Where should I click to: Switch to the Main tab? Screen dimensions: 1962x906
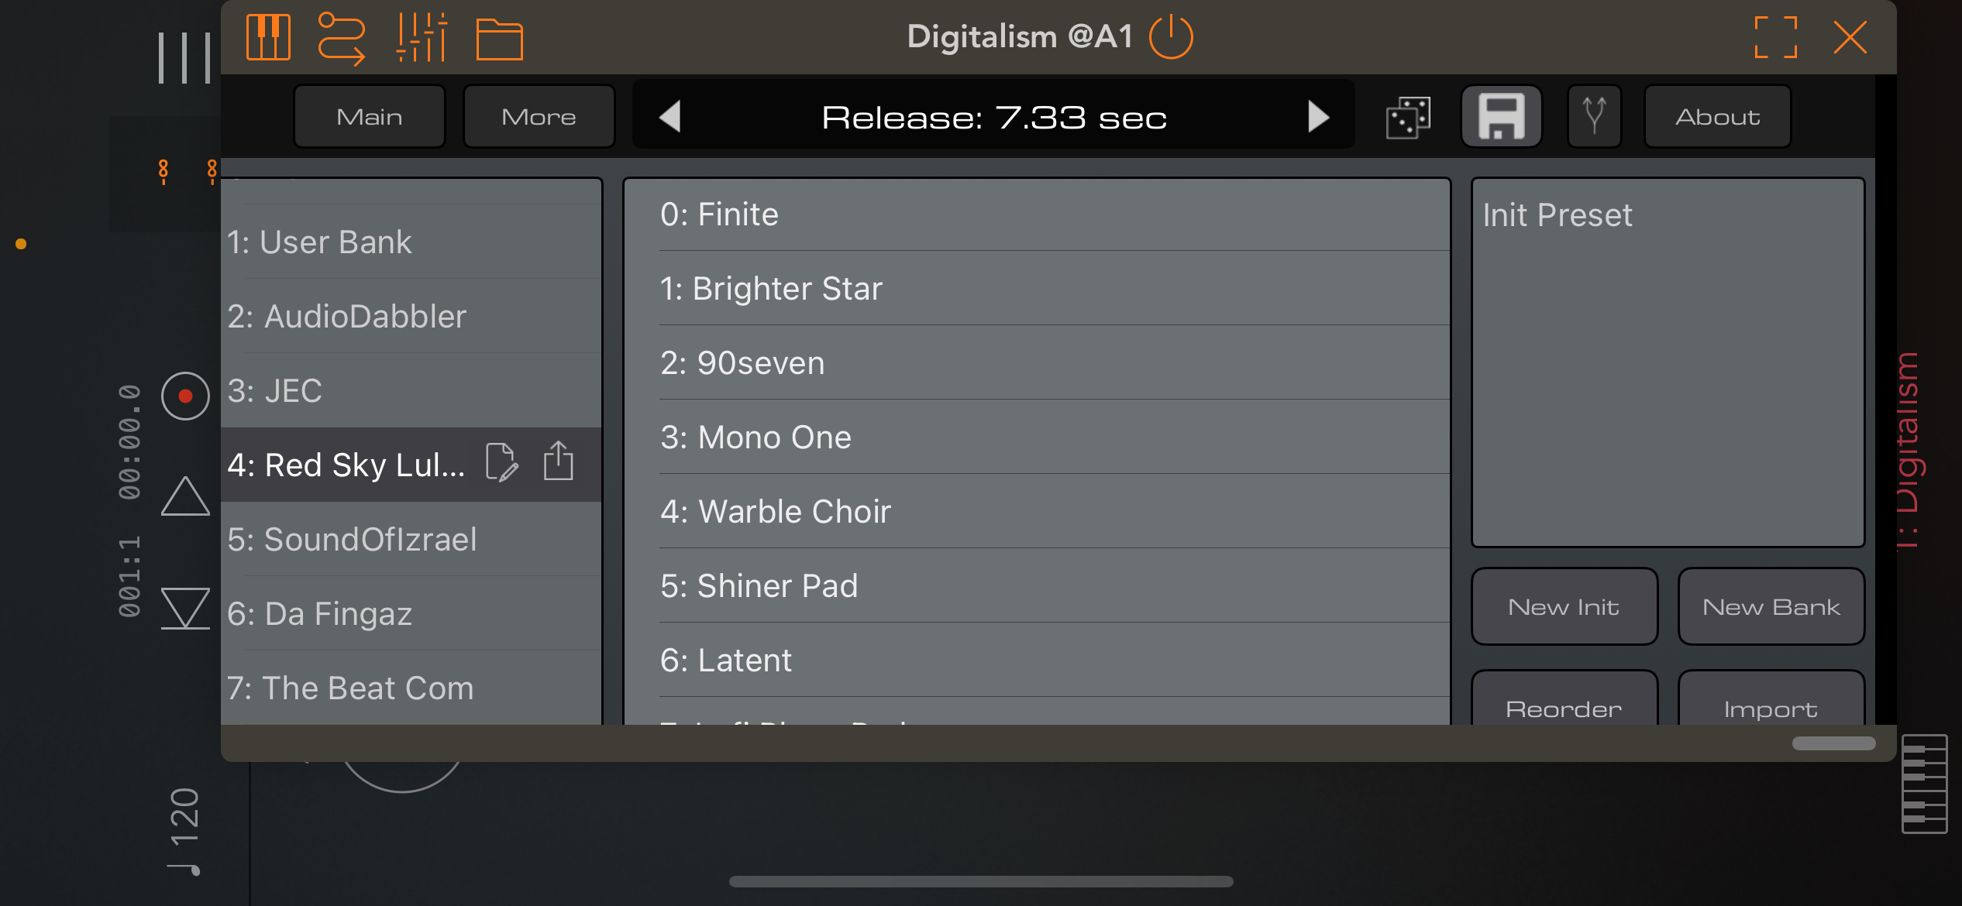pos(370,117)
